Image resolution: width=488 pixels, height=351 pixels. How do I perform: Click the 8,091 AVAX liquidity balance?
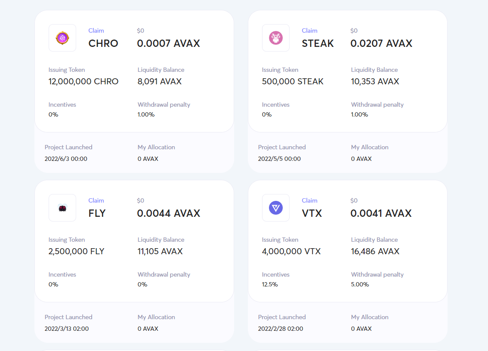pos(160,81)
